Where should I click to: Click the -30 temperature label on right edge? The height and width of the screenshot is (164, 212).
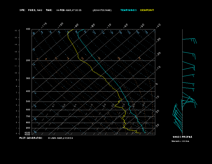(x=158, y=40)
